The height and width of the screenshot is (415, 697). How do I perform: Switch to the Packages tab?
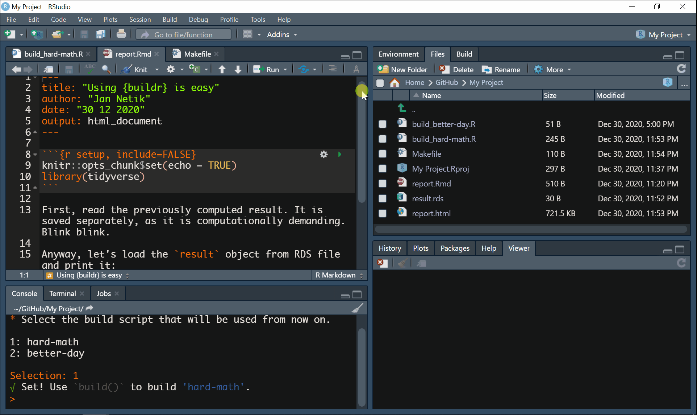[455, 248]
